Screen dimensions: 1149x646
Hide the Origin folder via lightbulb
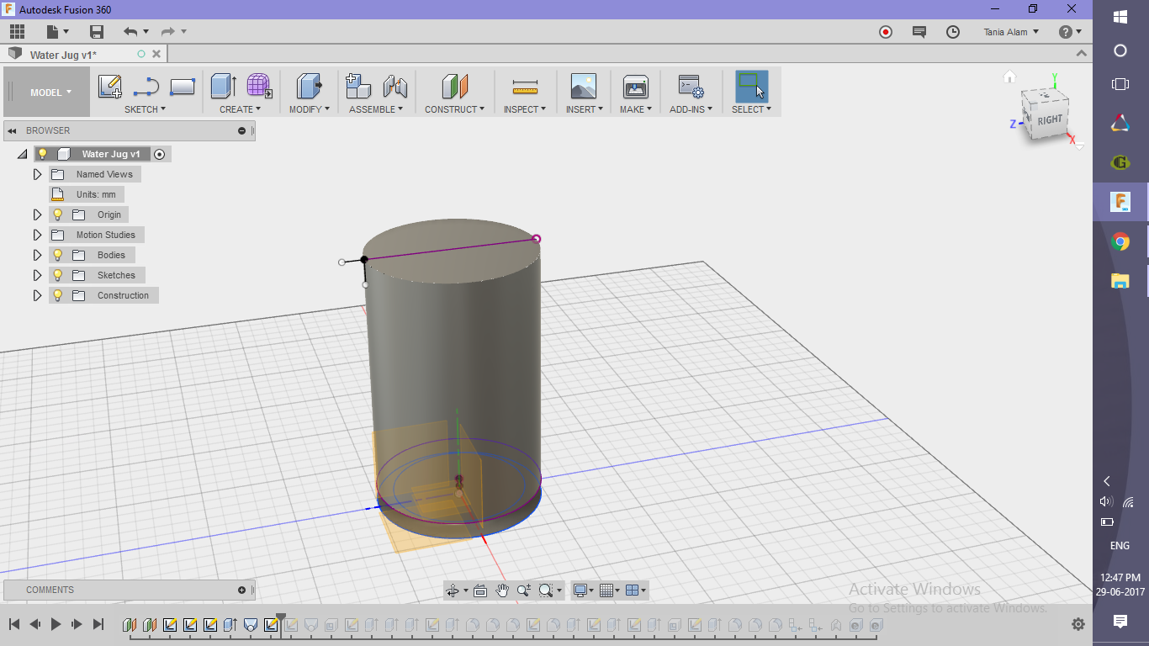pyautogui.click(x=58, y=214)
